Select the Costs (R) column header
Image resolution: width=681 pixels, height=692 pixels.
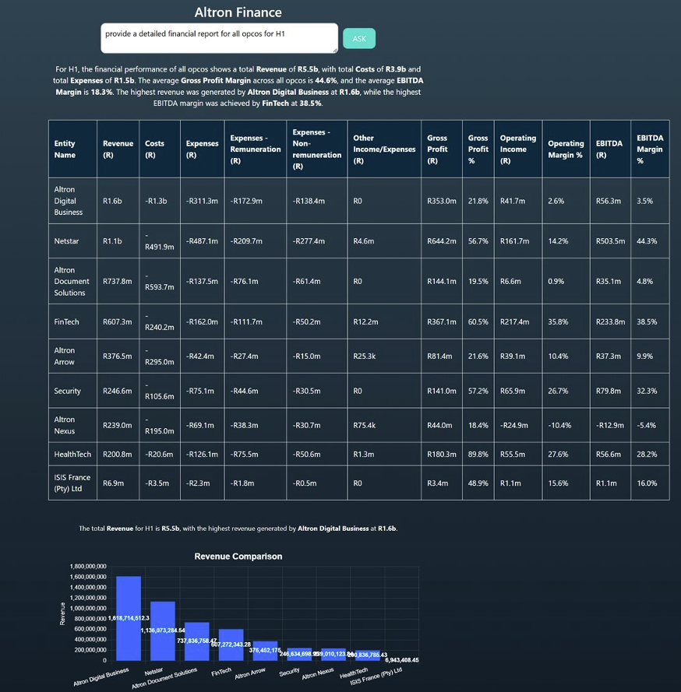coord(160,149)
